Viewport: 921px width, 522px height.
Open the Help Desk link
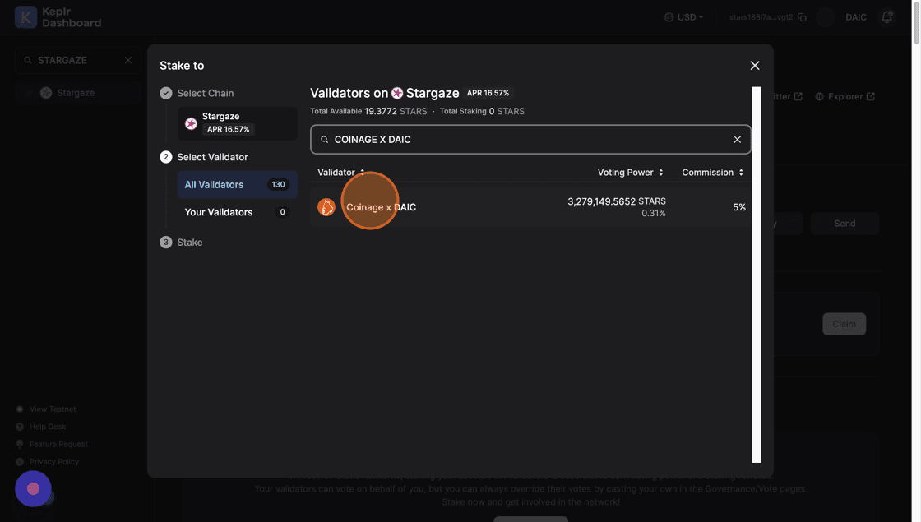(48, 427)
